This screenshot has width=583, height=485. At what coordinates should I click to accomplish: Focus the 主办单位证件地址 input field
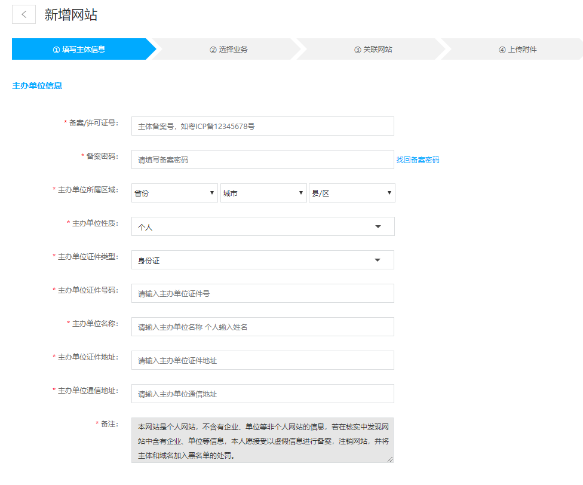[262, 360]
